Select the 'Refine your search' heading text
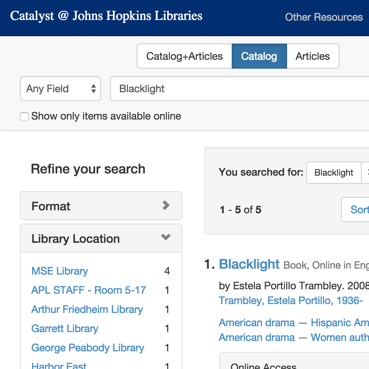This screenshot has height=369, width=369. click(x=88, y=169)
